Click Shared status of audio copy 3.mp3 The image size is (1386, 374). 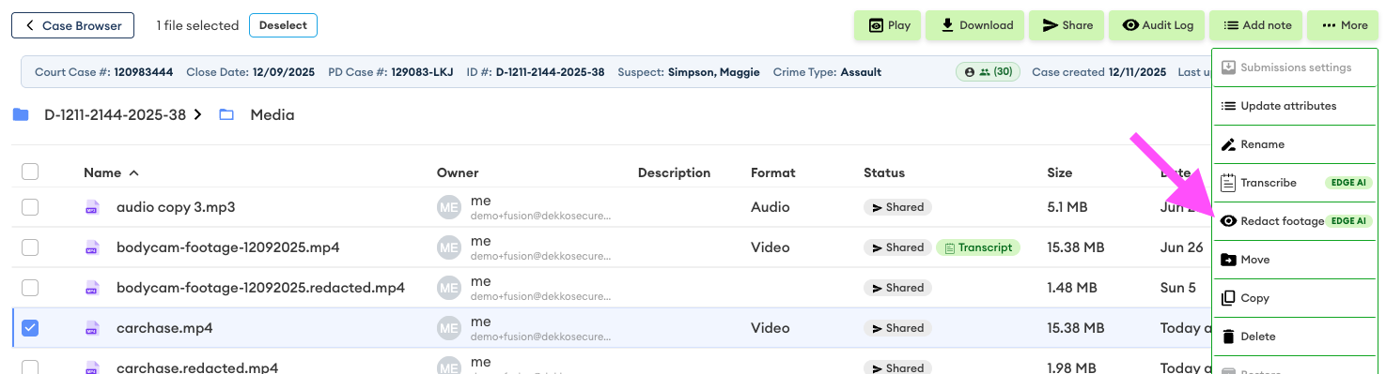click(x=898, y=207)
